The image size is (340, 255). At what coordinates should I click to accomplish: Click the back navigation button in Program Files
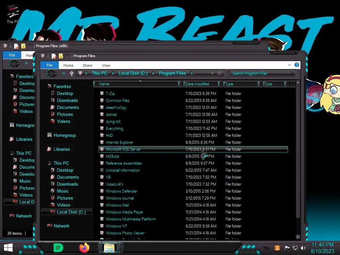tap(51, 73)
